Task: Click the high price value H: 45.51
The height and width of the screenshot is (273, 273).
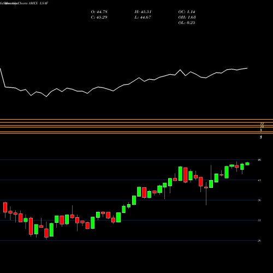Action: pyautogui.click(x=143, y=12)
